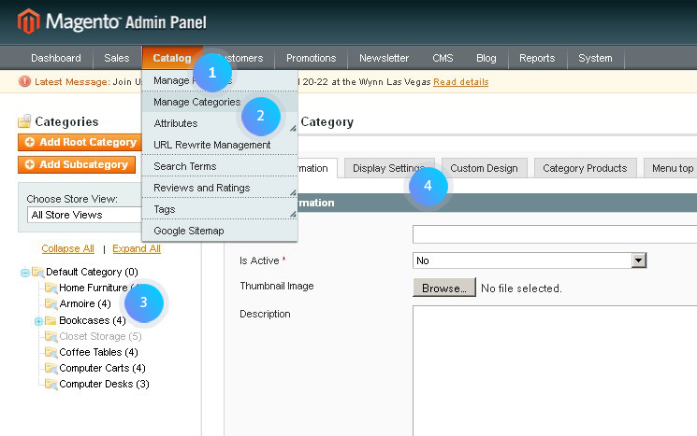Viewport: 697px width, 436px height.
Task: Click Add Subcategory button
Action: click(x=77, y=164)
